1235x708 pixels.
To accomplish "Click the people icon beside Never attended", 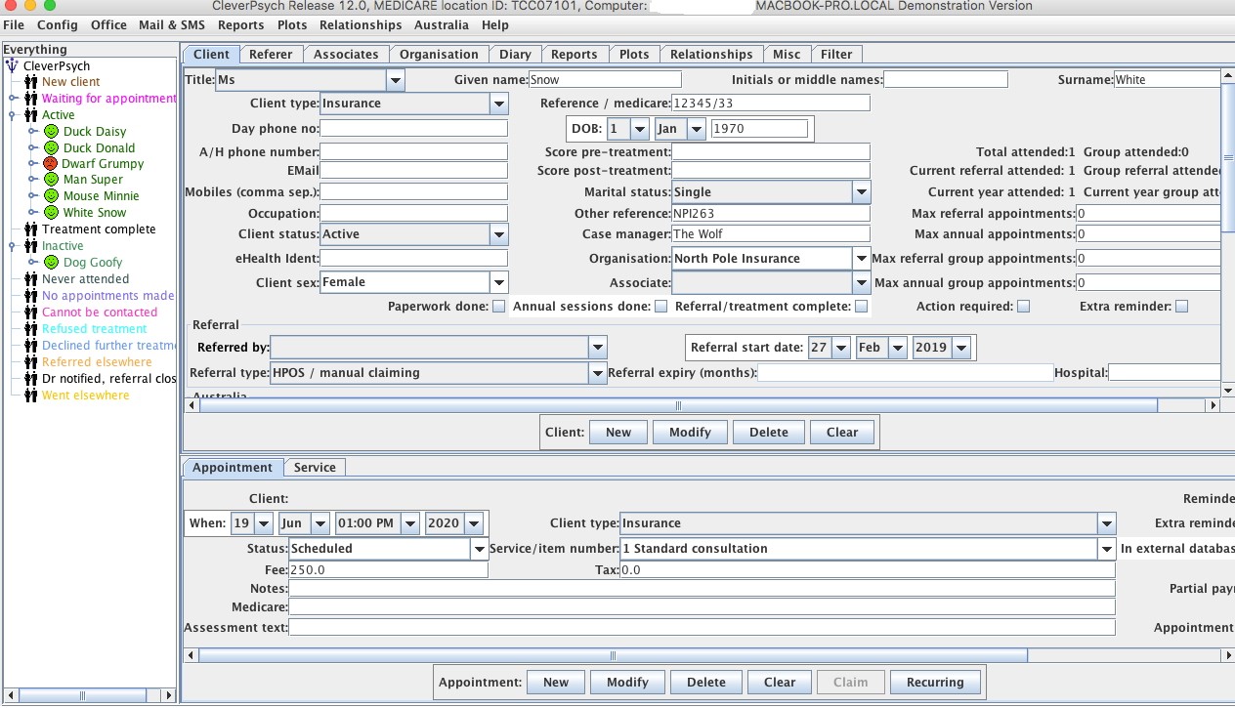I will coord(30,279).
